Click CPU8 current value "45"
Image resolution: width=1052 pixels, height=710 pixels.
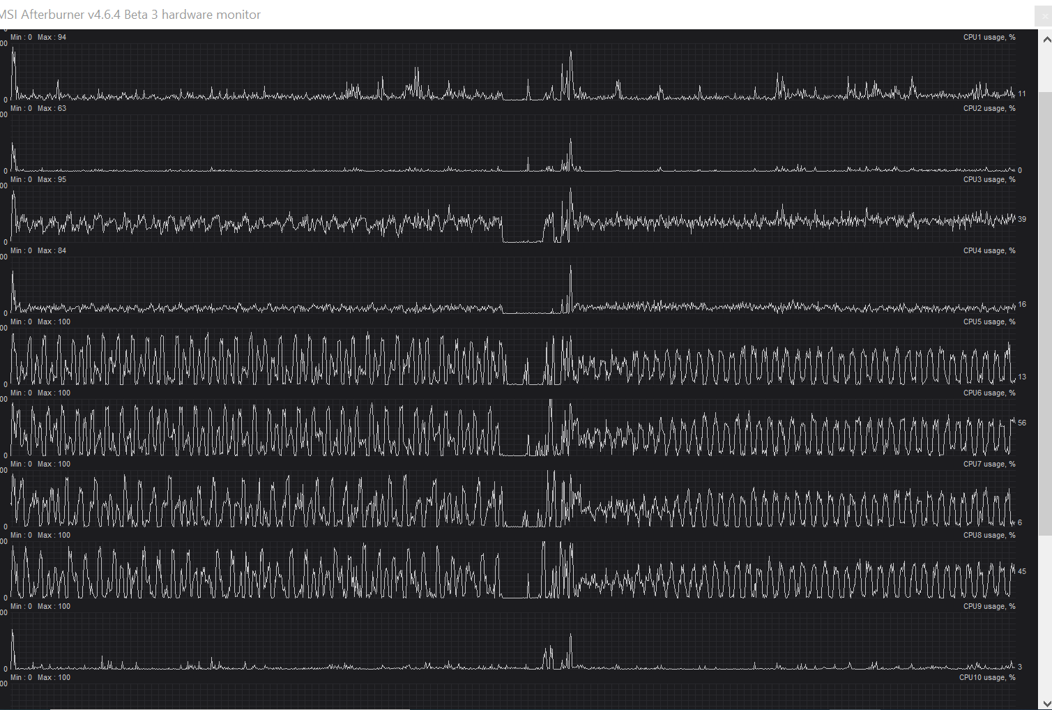(1022, 572)
